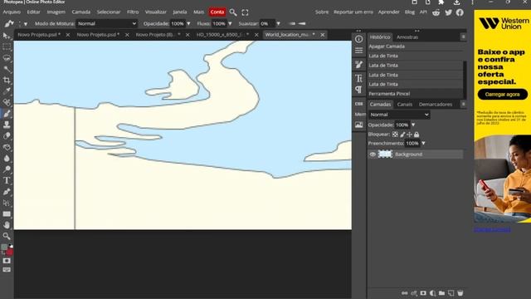531x299 pixels.
Task: Select the Blur tool
Action: 7,159
